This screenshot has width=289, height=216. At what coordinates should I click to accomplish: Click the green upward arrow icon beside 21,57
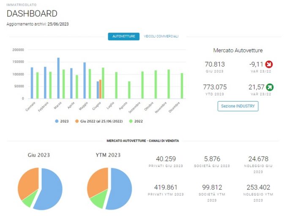(270, 87)
